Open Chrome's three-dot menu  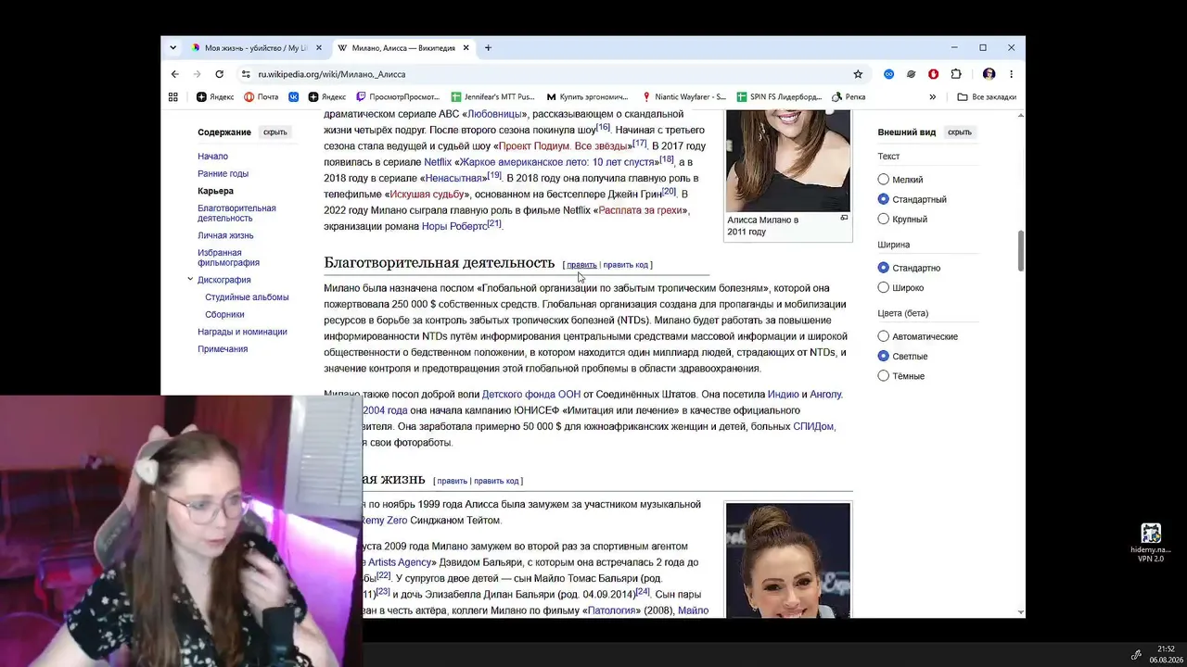point(1011,74)
